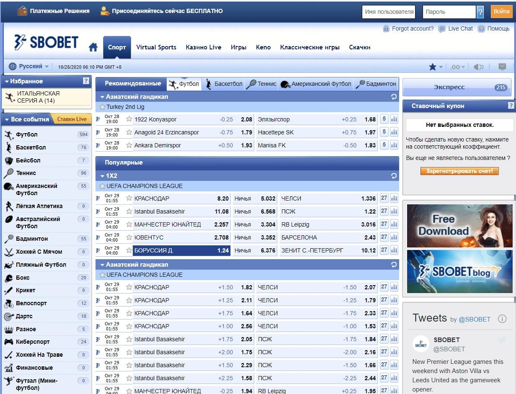Screen dimensions: 516x394
Task: Open help for the Избранное panel
Action: [86, 81]
